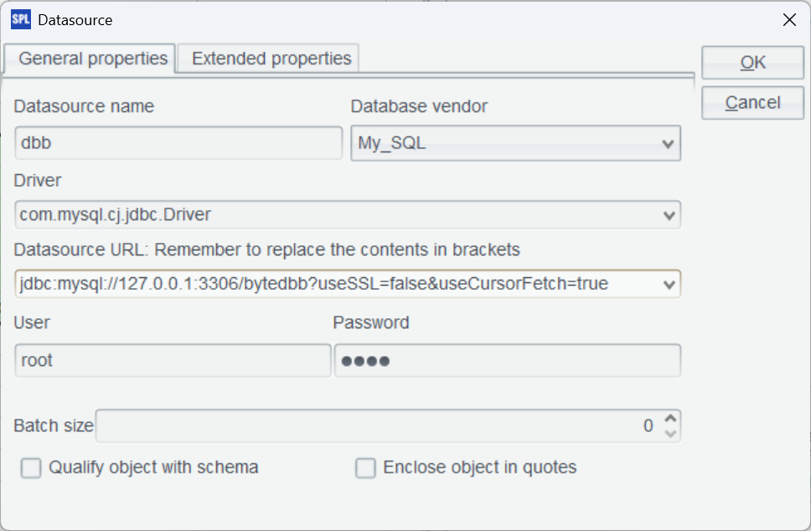Expand the Driver dropdown arrow

tap(669, 215)
